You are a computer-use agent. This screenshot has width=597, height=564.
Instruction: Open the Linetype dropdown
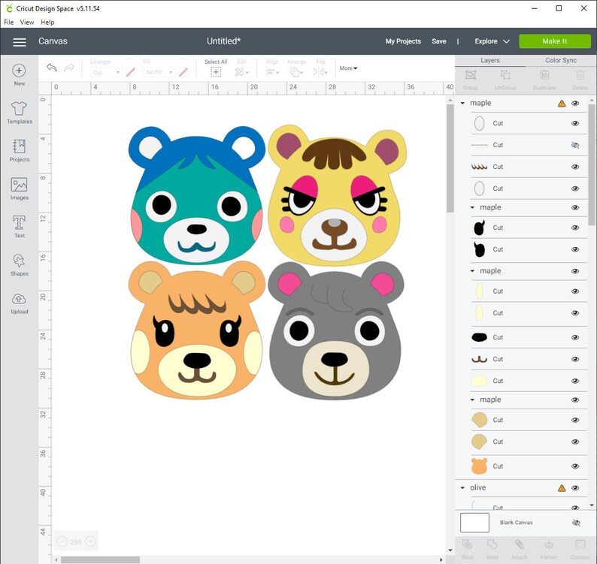click(x=106, y=72)
